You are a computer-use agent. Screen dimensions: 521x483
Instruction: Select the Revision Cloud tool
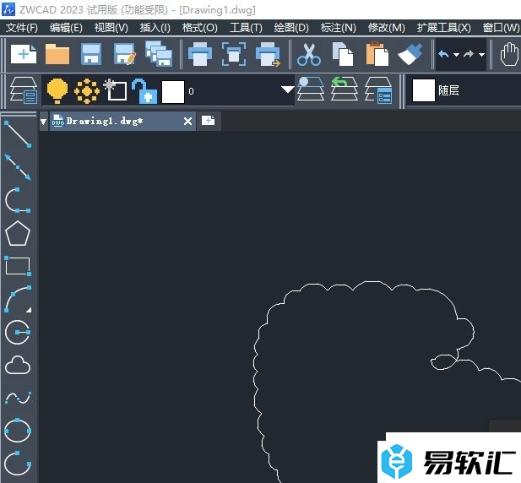(x=18, y=365)
